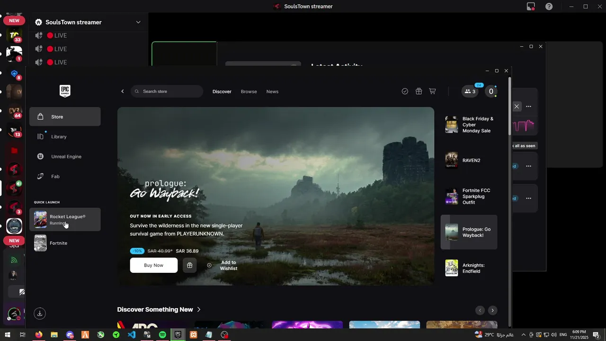Select Prologue: Go Wayback! in featured list
This screenshot has width=606, height=341.
[469, 232]
